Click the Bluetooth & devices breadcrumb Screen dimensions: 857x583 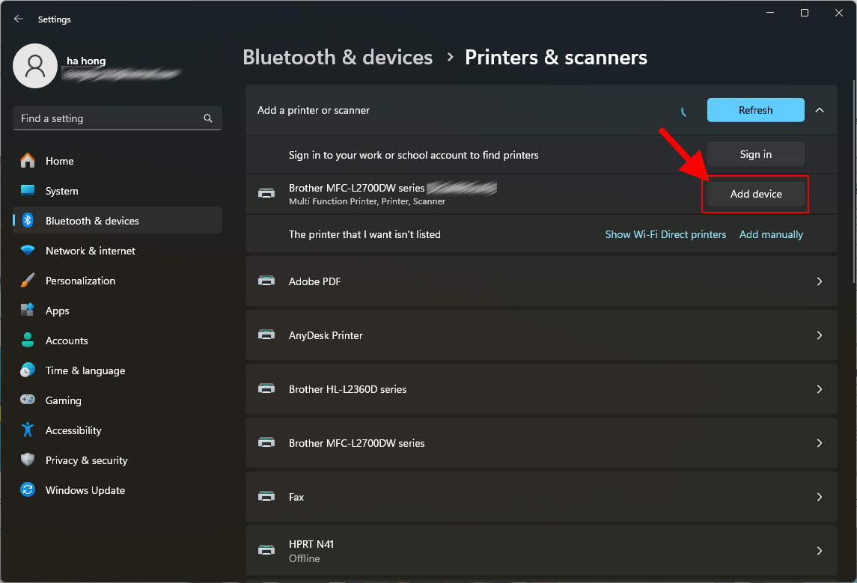click(x=338, y=58)
